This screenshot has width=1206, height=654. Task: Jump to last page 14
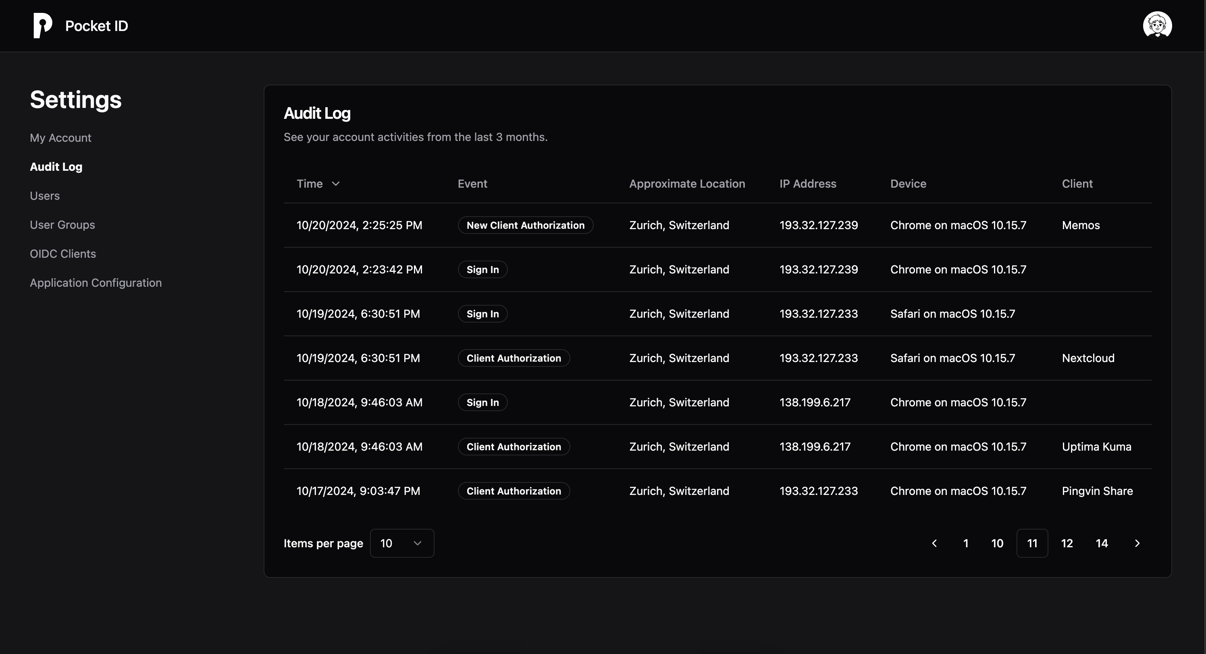[x=1102, y=543]
